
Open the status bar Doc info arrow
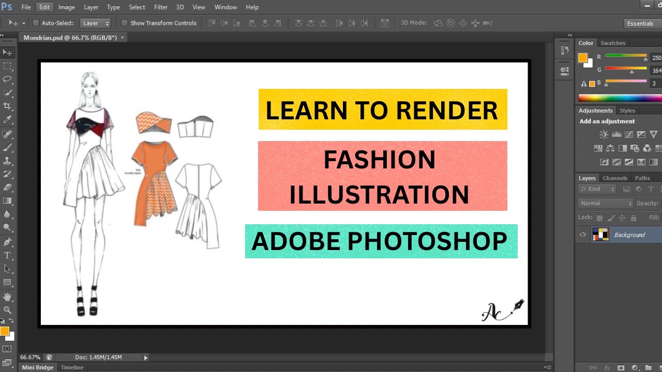point(146,358)
